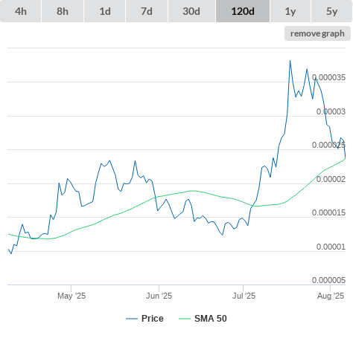Click the Jun '25 axis label
The height and width of the screenshot is (338, 353).
pyautogui.click(x=159, y=296)
